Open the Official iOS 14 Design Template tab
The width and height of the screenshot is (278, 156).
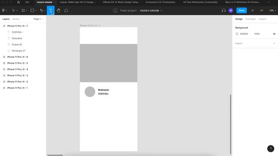pyautogui.click(x=121, y=2)
